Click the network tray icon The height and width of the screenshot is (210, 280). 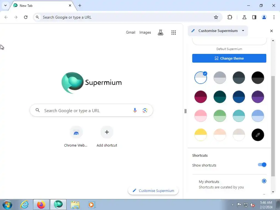[x=246, y=205]
